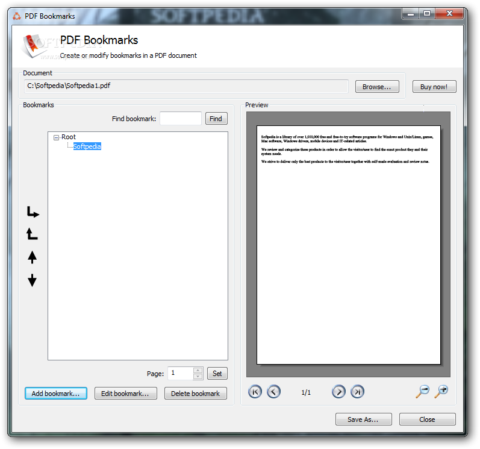Click the indent bookmark arrow icon

33,212
